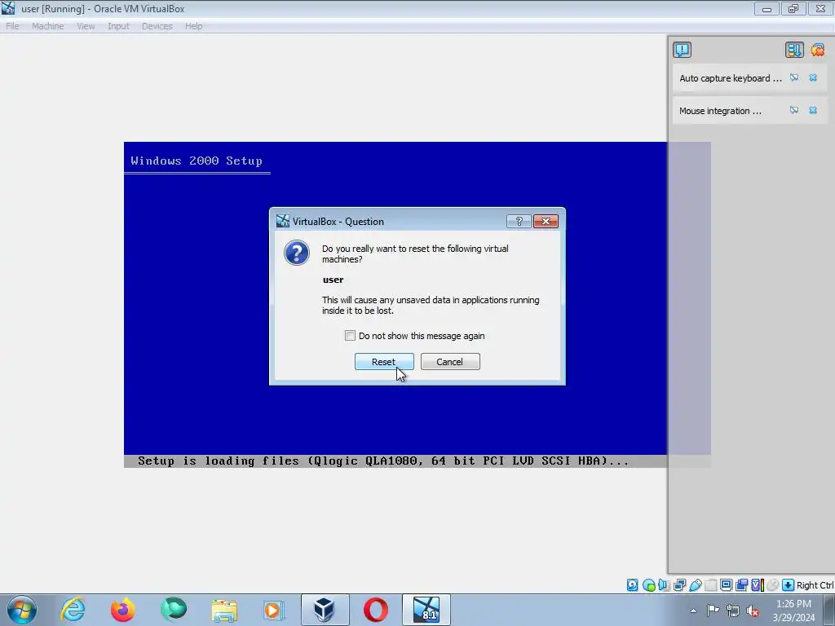Show hidden tray icons arrow
Image resolution: width=835 pixels, height=626 pixels.
693,611
